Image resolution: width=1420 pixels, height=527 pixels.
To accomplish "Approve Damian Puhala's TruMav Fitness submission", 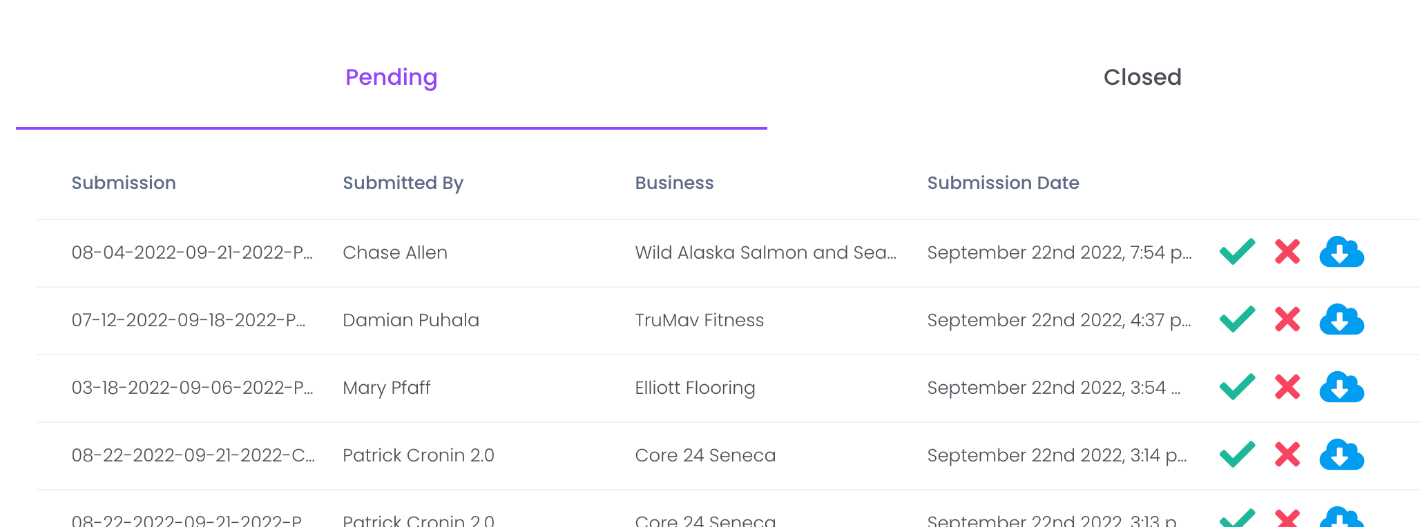I will pos(1237,319).
